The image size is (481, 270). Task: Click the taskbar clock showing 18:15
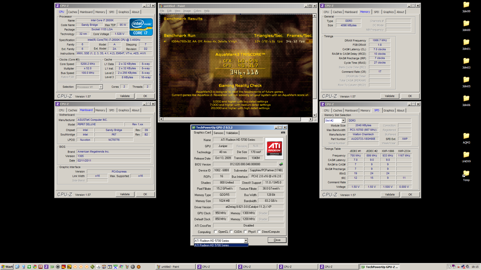click(475, 267)
